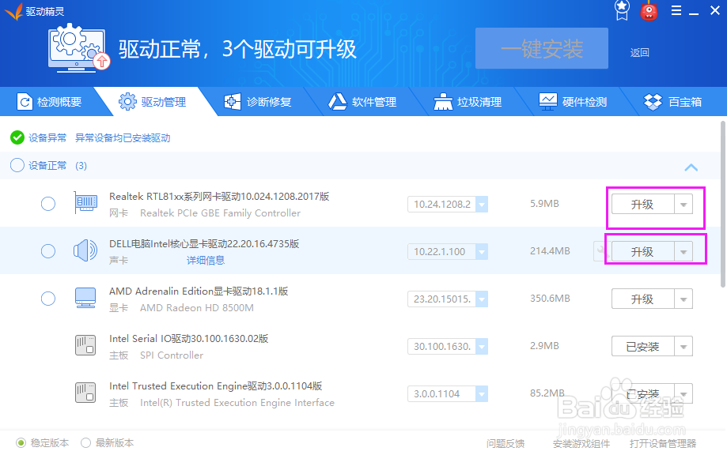
Task: Click the text AMD Radeon HD 8500M
Action: 197,308
